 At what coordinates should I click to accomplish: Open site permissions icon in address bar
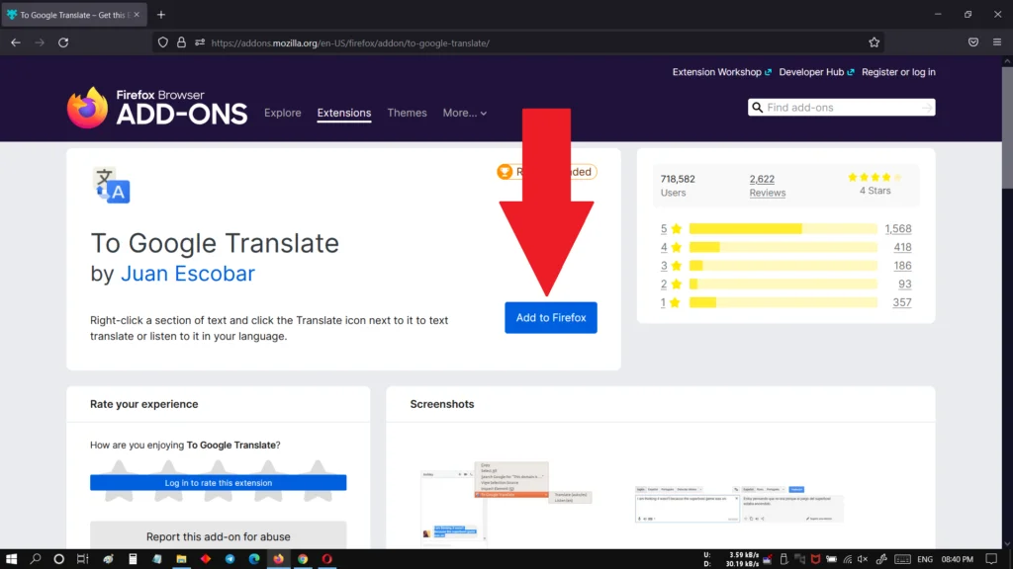point(200,42)
